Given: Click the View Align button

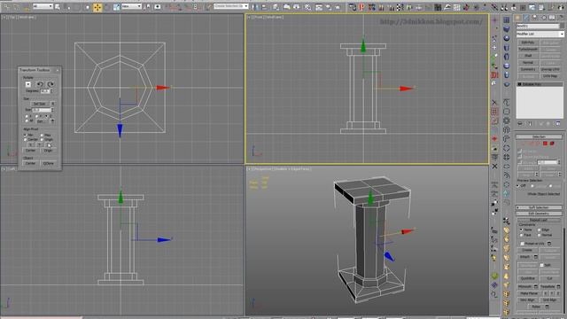Looking at the screenshot, I should 528,300.
